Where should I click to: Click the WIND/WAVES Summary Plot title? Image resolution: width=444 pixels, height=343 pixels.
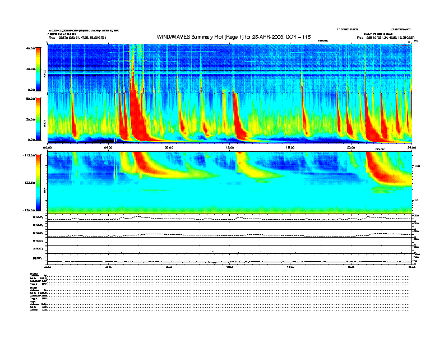pyautogui.click(x=234, y=37)
